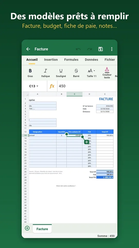The width and height of the screenshot is (139, 248).
Task: Select the summary Total HT value 900,00 €
Action: pos(105,172)
